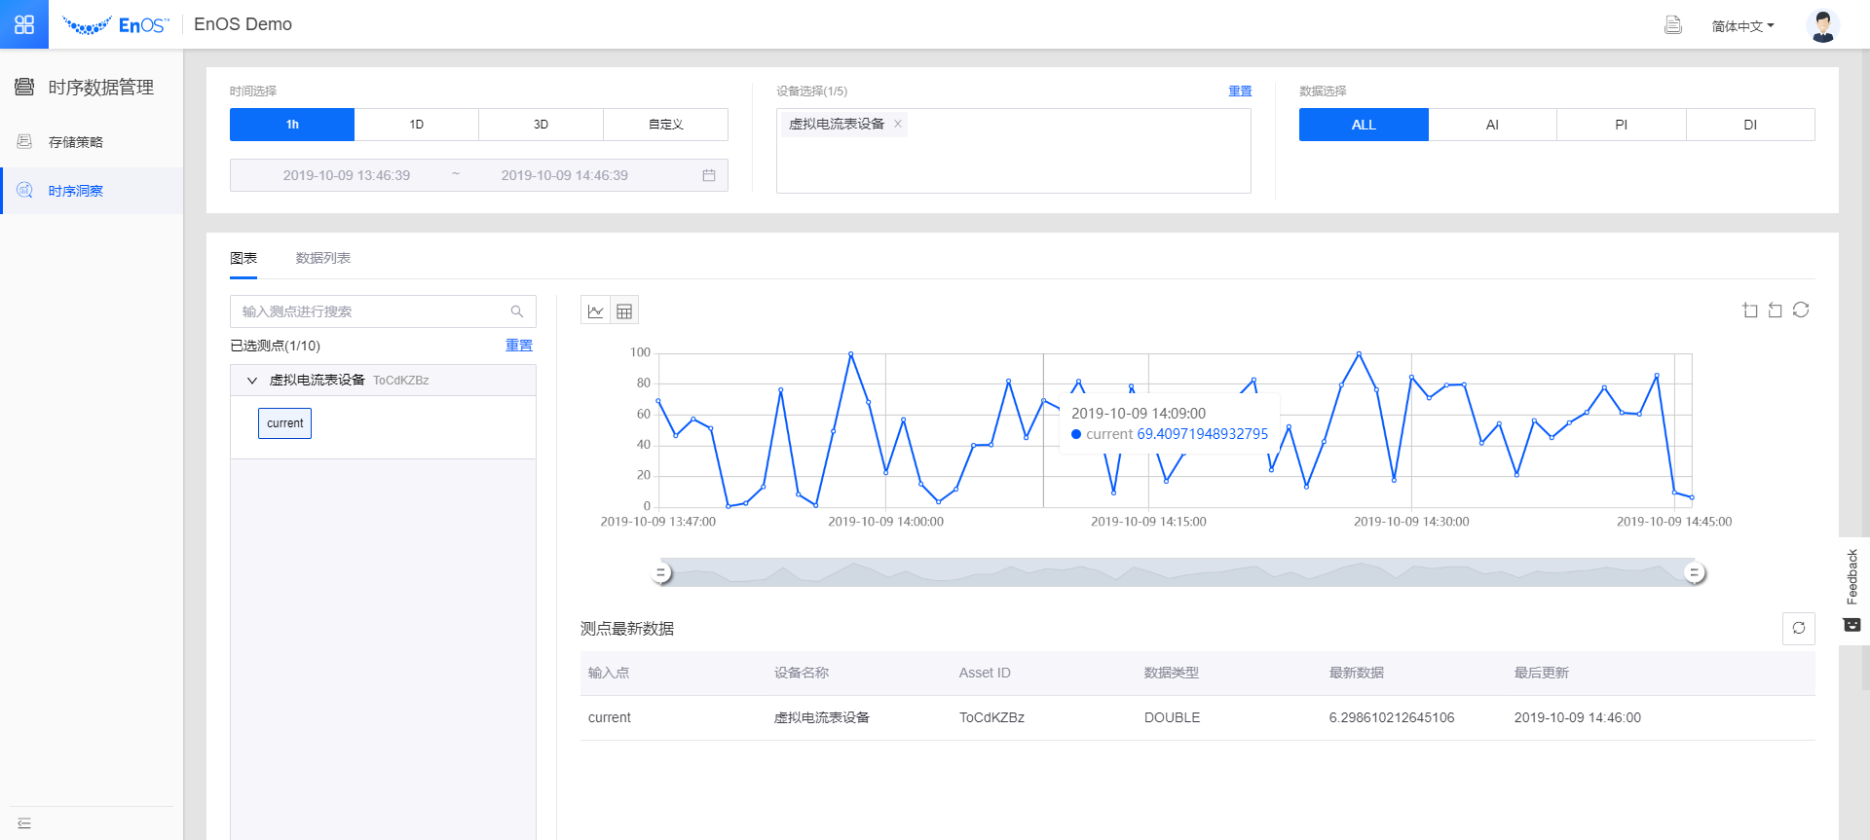Select the DI data type
This screenshot has width=1870, height=840.
tap(1751, 125)
